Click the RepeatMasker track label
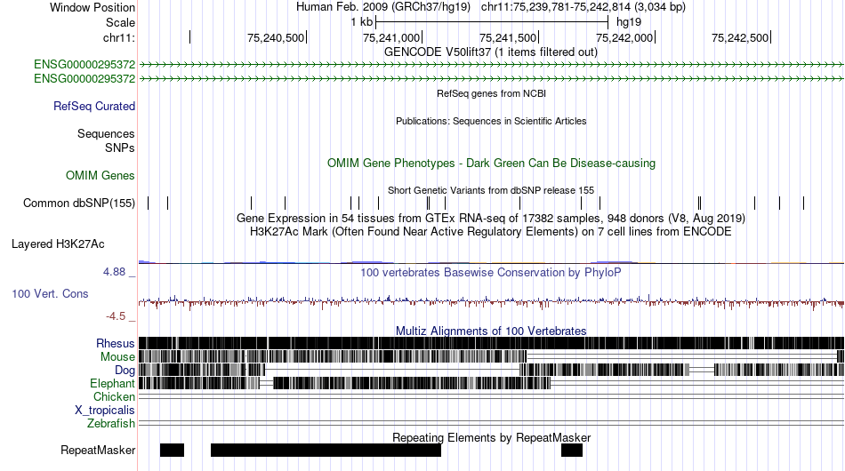 98,450
